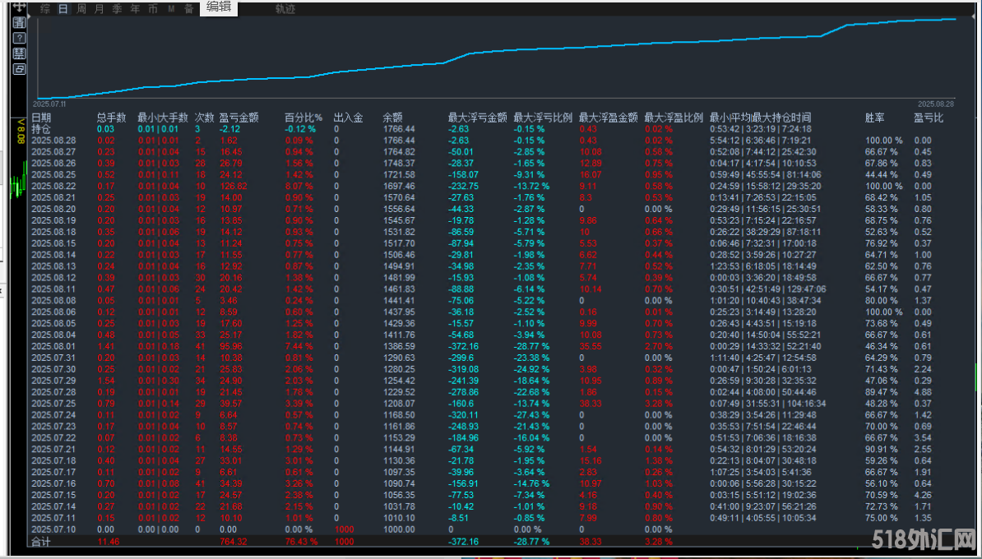This screenshot has width=982, height=559.
Task: Select the M timeframe icon on top toolbar
Action: pos(171,9)
